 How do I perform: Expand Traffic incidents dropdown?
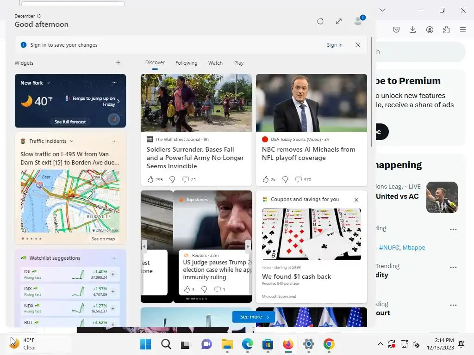72,141
